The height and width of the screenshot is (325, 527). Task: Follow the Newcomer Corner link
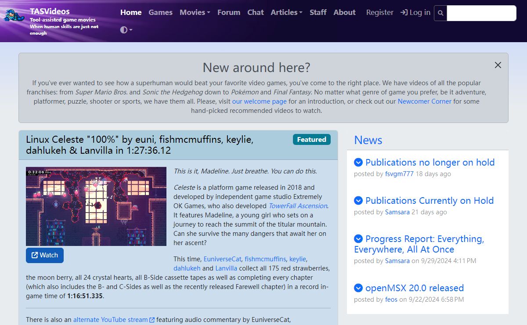(x=424, y=101)
